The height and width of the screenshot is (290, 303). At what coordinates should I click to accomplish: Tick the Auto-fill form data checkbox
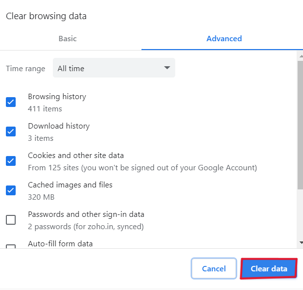(11, 246)
